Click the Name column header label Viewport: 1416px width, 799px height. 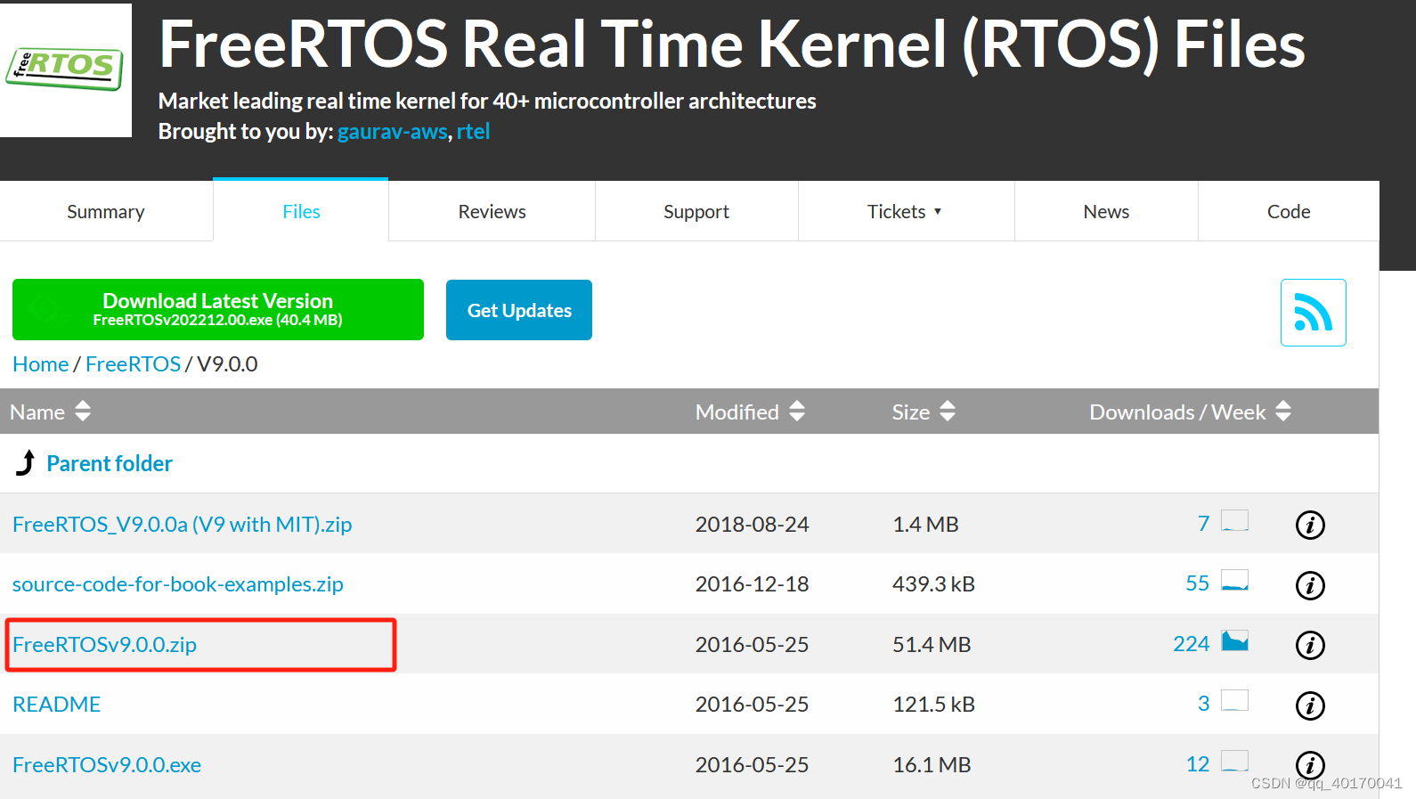pos(37,412)
